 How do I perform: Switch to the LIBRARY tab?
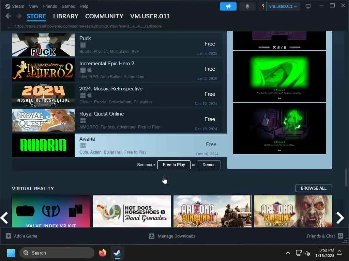tap(66, 16)
